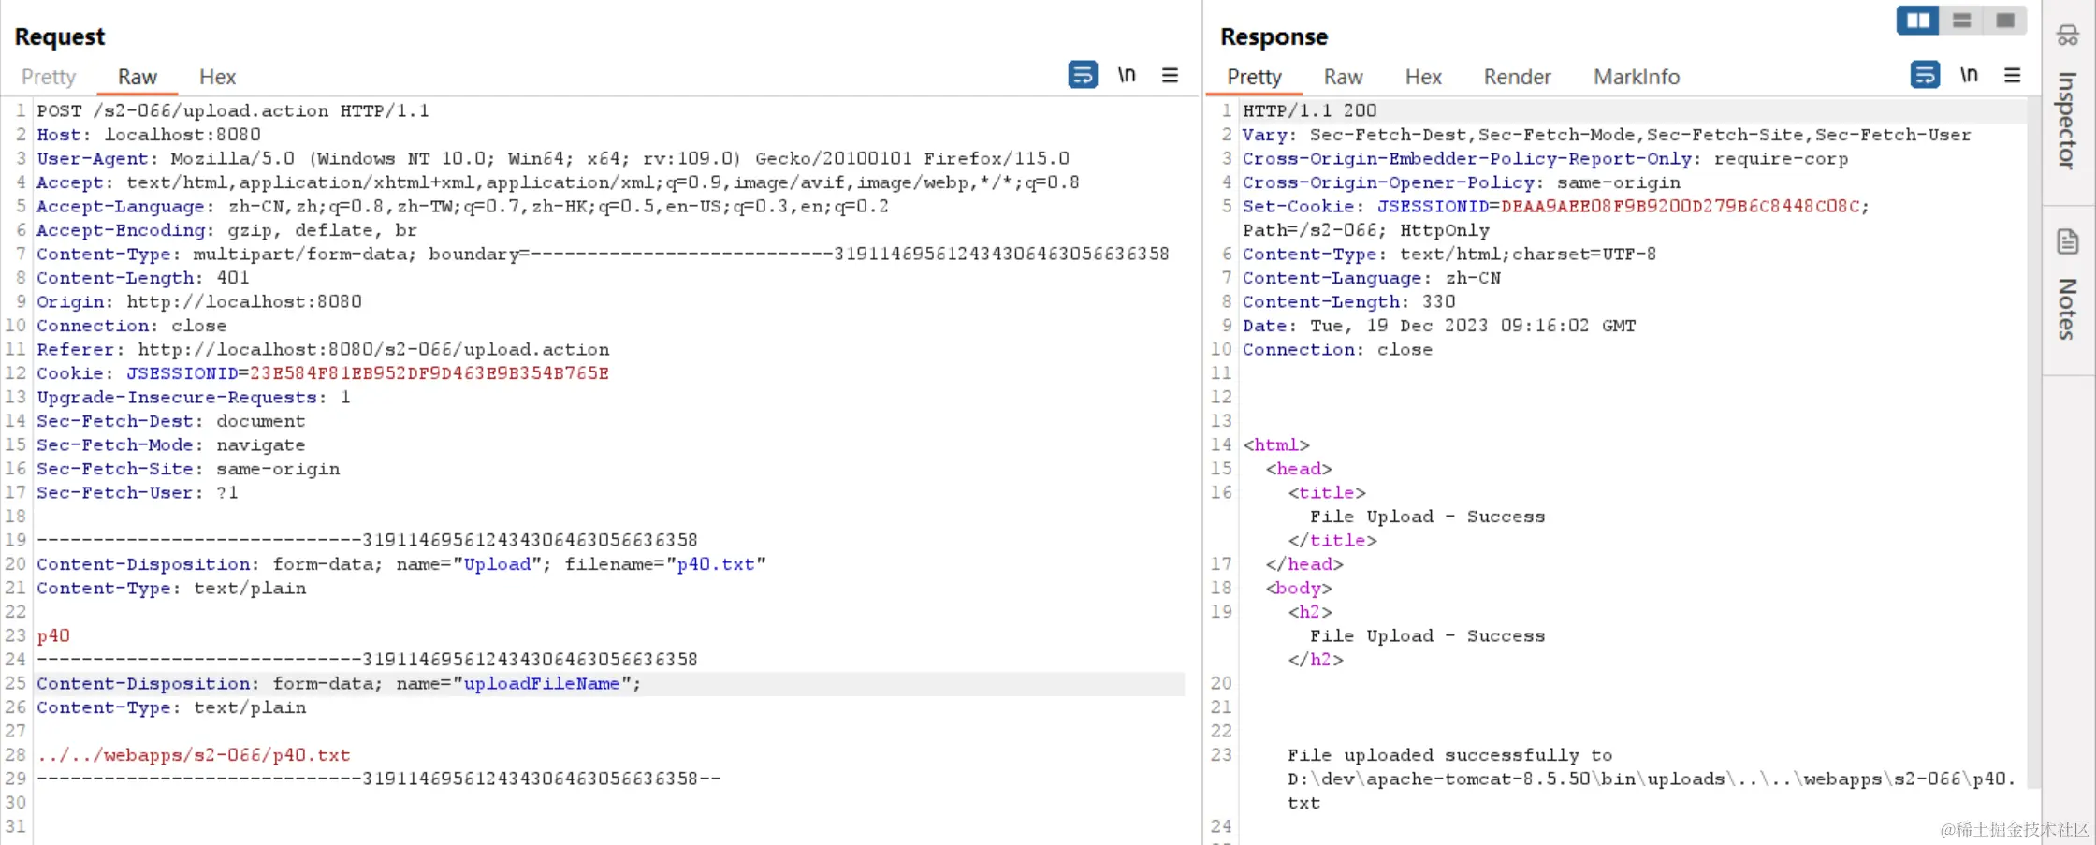Click the ../../webapps/s2-066/p40.txt path payload
Screen dimensions: 2096x845
(194, 755)
